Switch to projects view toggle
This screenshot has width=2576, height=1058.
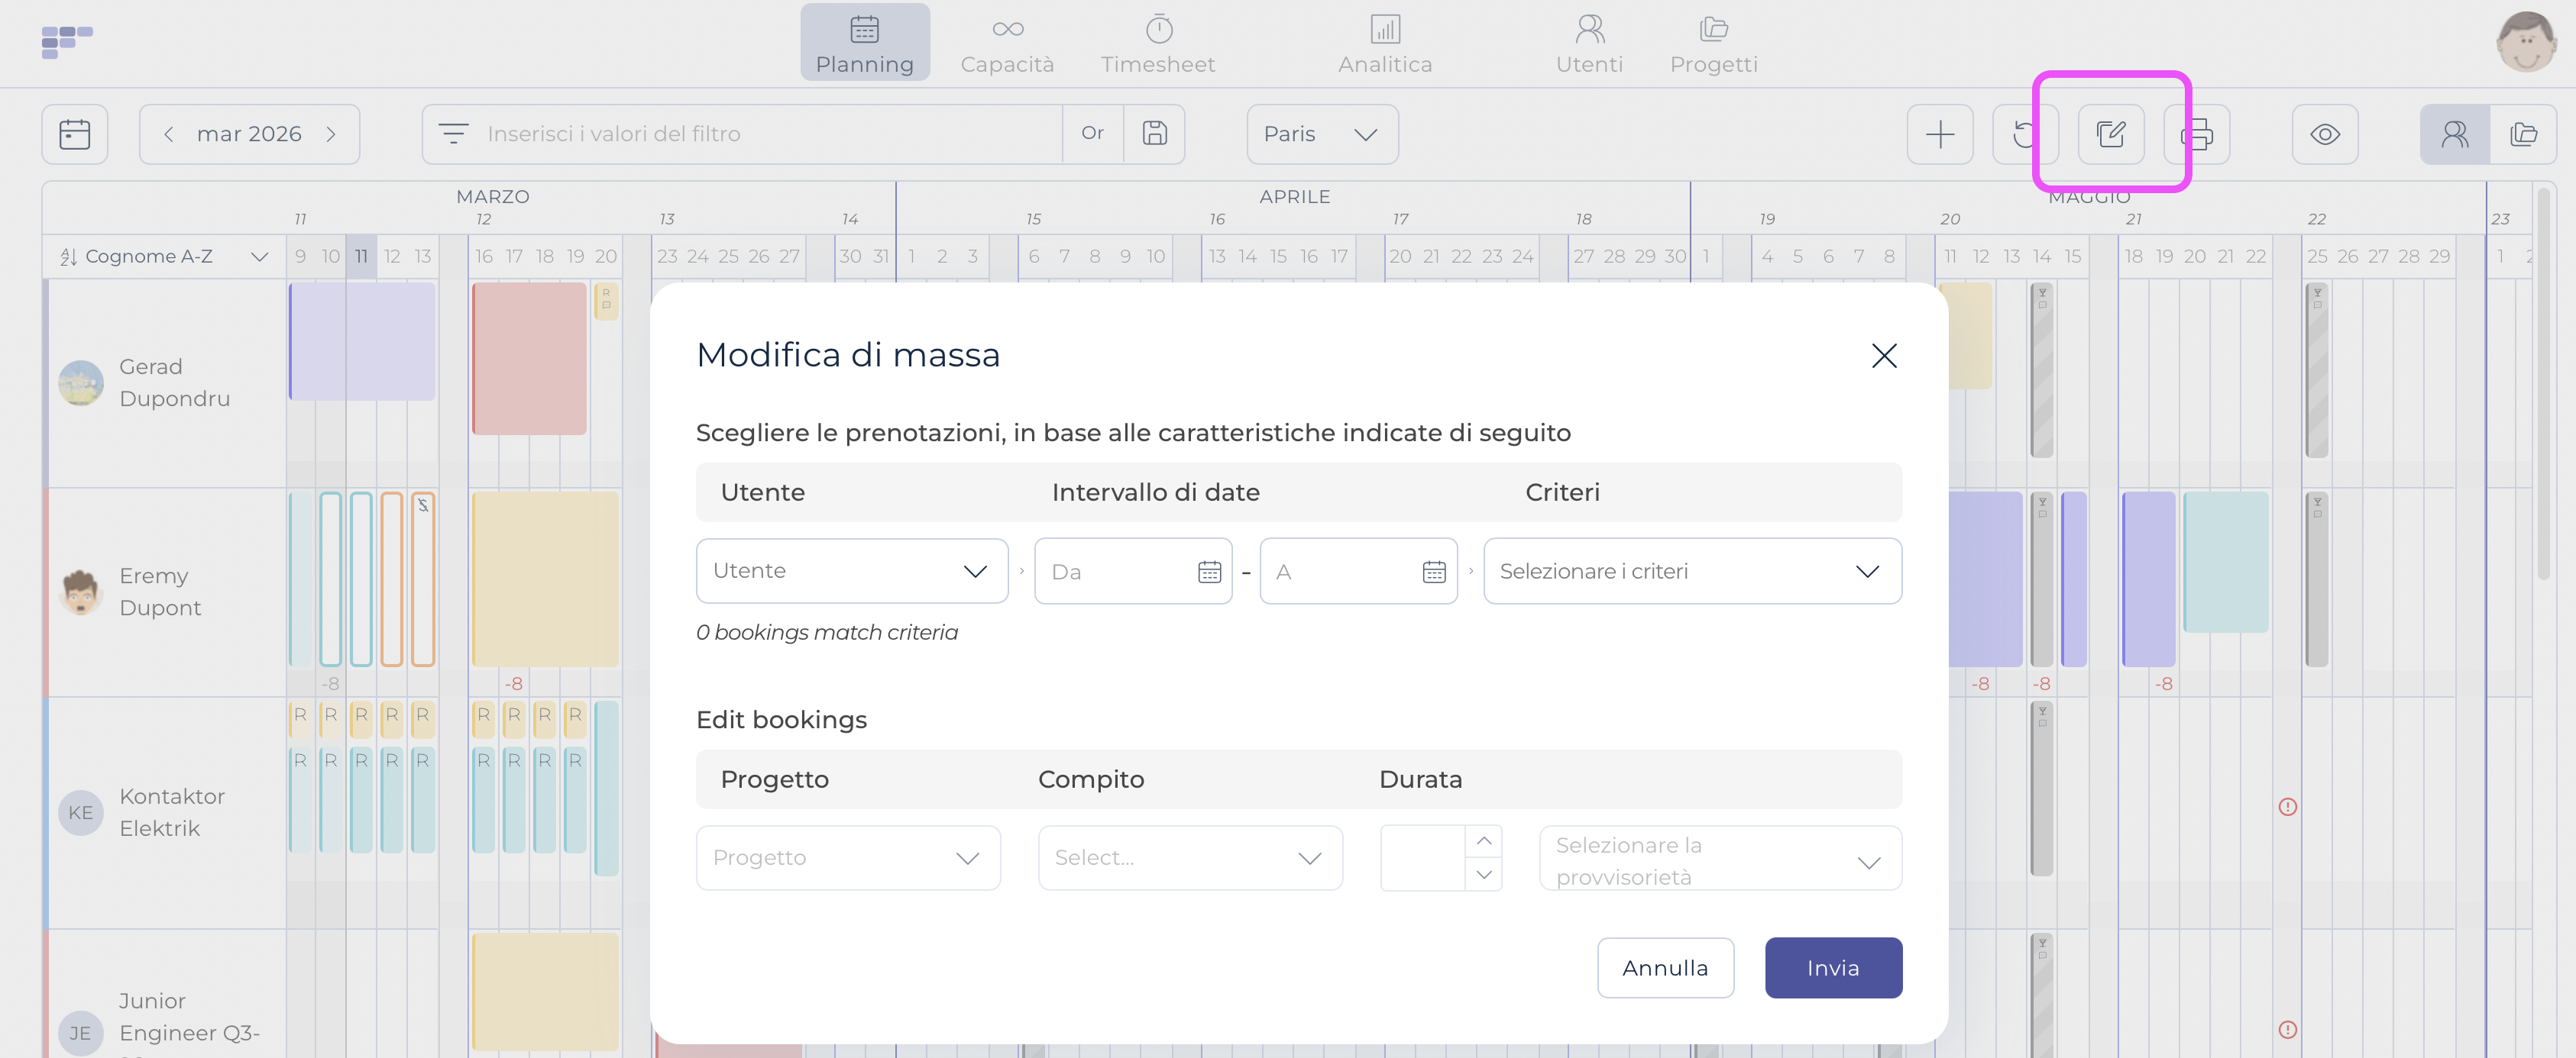[2523, 134]
